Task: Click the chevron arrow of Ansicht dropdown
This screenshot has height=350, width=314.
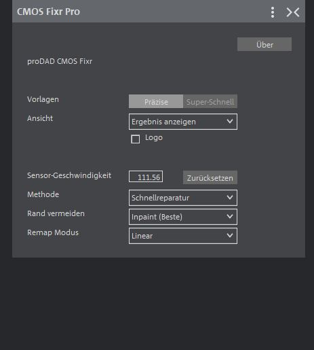Action: tap(230, 122)
